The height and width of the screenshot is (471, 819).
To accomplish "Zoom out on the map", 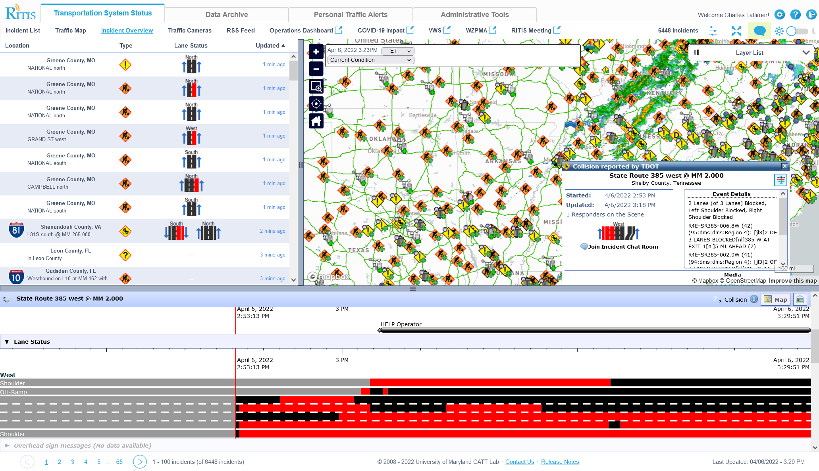I will click(316, 69).
